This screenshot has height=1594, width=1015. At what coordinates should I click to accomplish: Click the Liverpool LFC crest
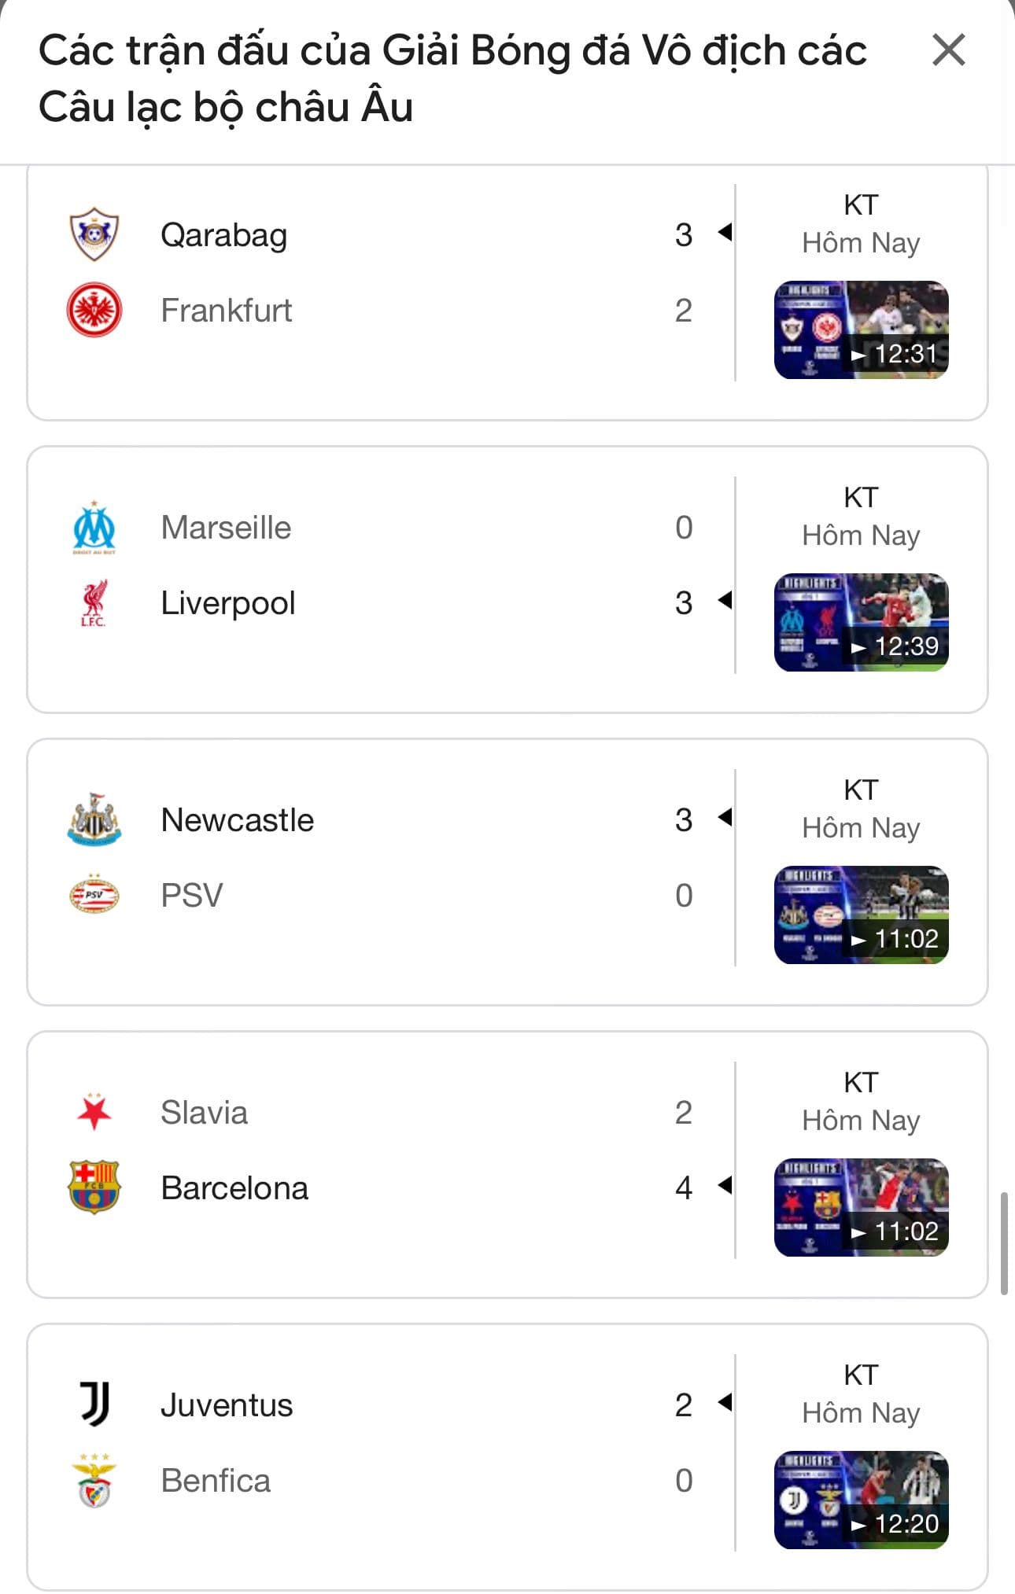94,603
